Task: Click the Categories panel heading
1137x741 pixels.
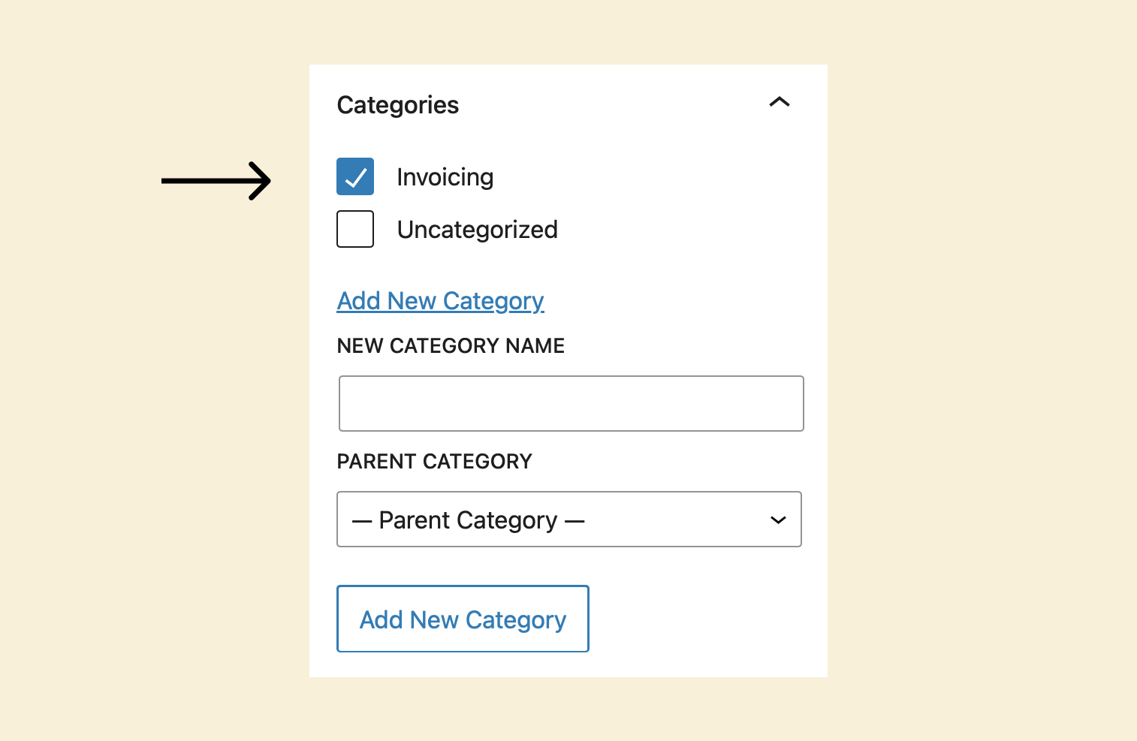Action: 397,105
